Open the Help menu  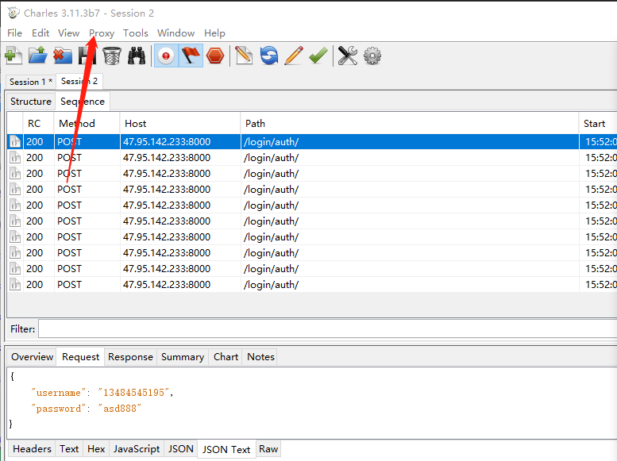click(x=214, y=33)
